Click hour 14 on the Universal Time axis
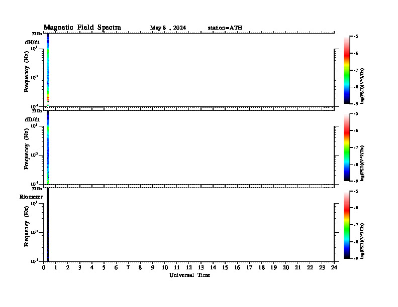 point(213,267)
